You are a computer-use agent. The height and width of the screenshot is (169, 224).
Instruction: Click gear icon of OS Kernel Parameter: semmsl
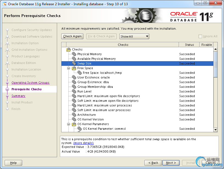point(79,129)
